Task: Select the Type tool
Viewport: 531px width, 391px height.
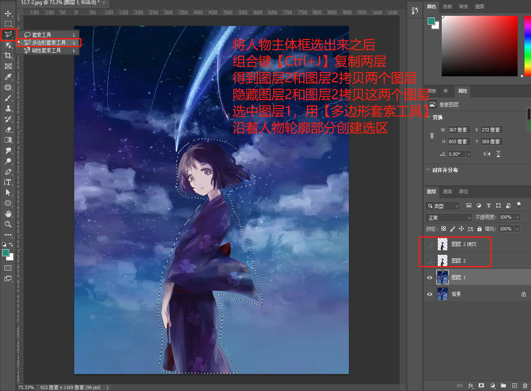Action: coord(8,182)
